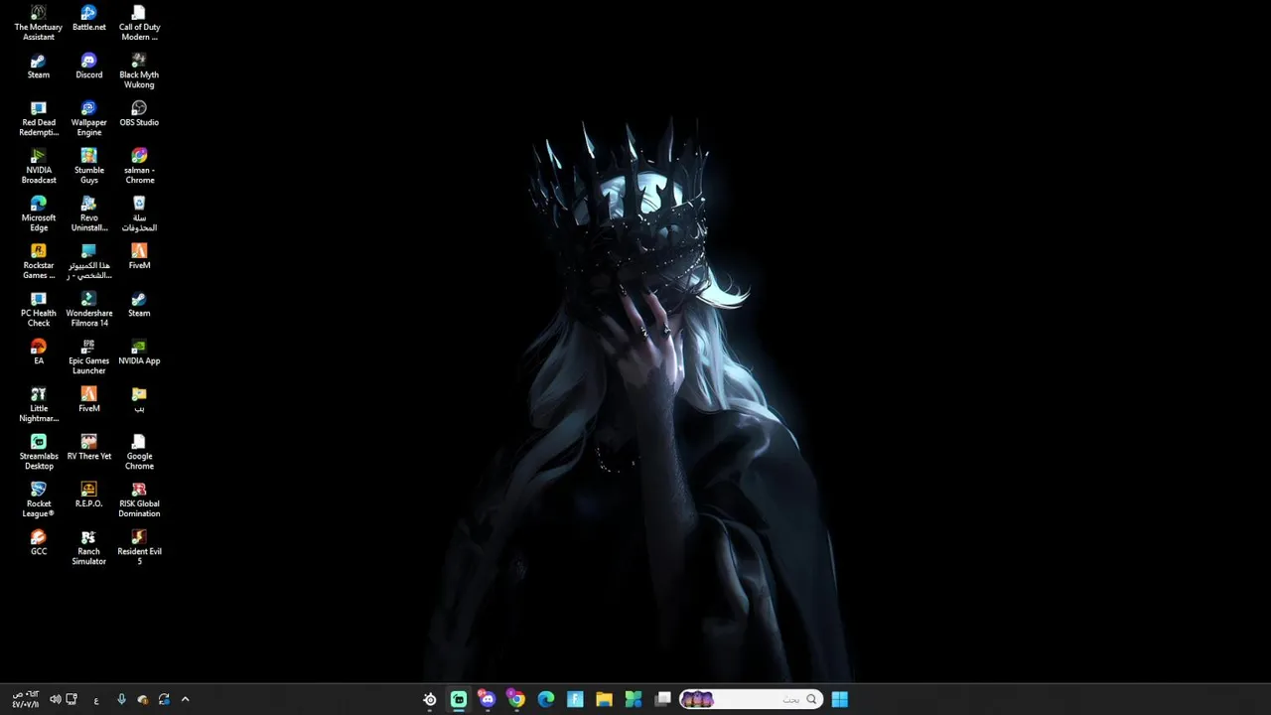Launch Rocket League from the desktop

pyautogui.click(x=39, y=500)
